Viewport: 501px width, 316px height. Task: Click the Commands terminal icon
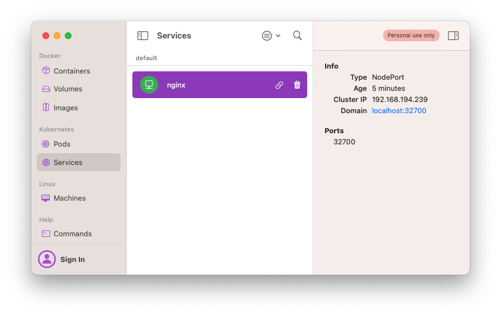tap(46, 234)
